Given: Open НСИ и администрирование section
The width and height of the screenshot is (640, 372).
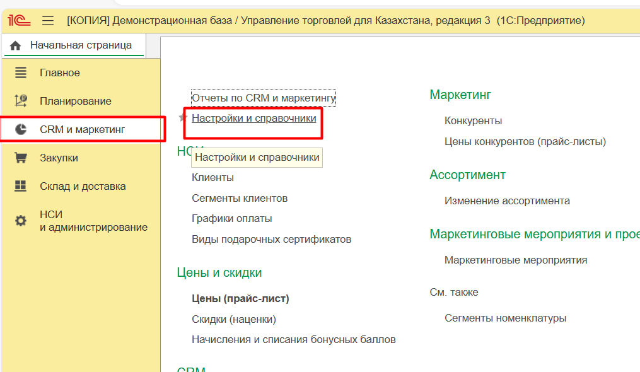Looking at the screenshot, I should pyautogui.click(x=93, y=221).
